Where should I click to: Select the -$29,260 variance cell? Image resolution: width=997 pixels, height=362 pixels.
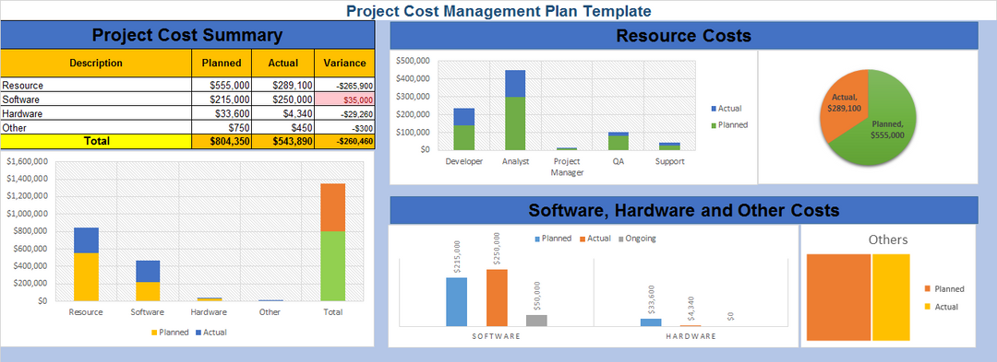point(344,113)
